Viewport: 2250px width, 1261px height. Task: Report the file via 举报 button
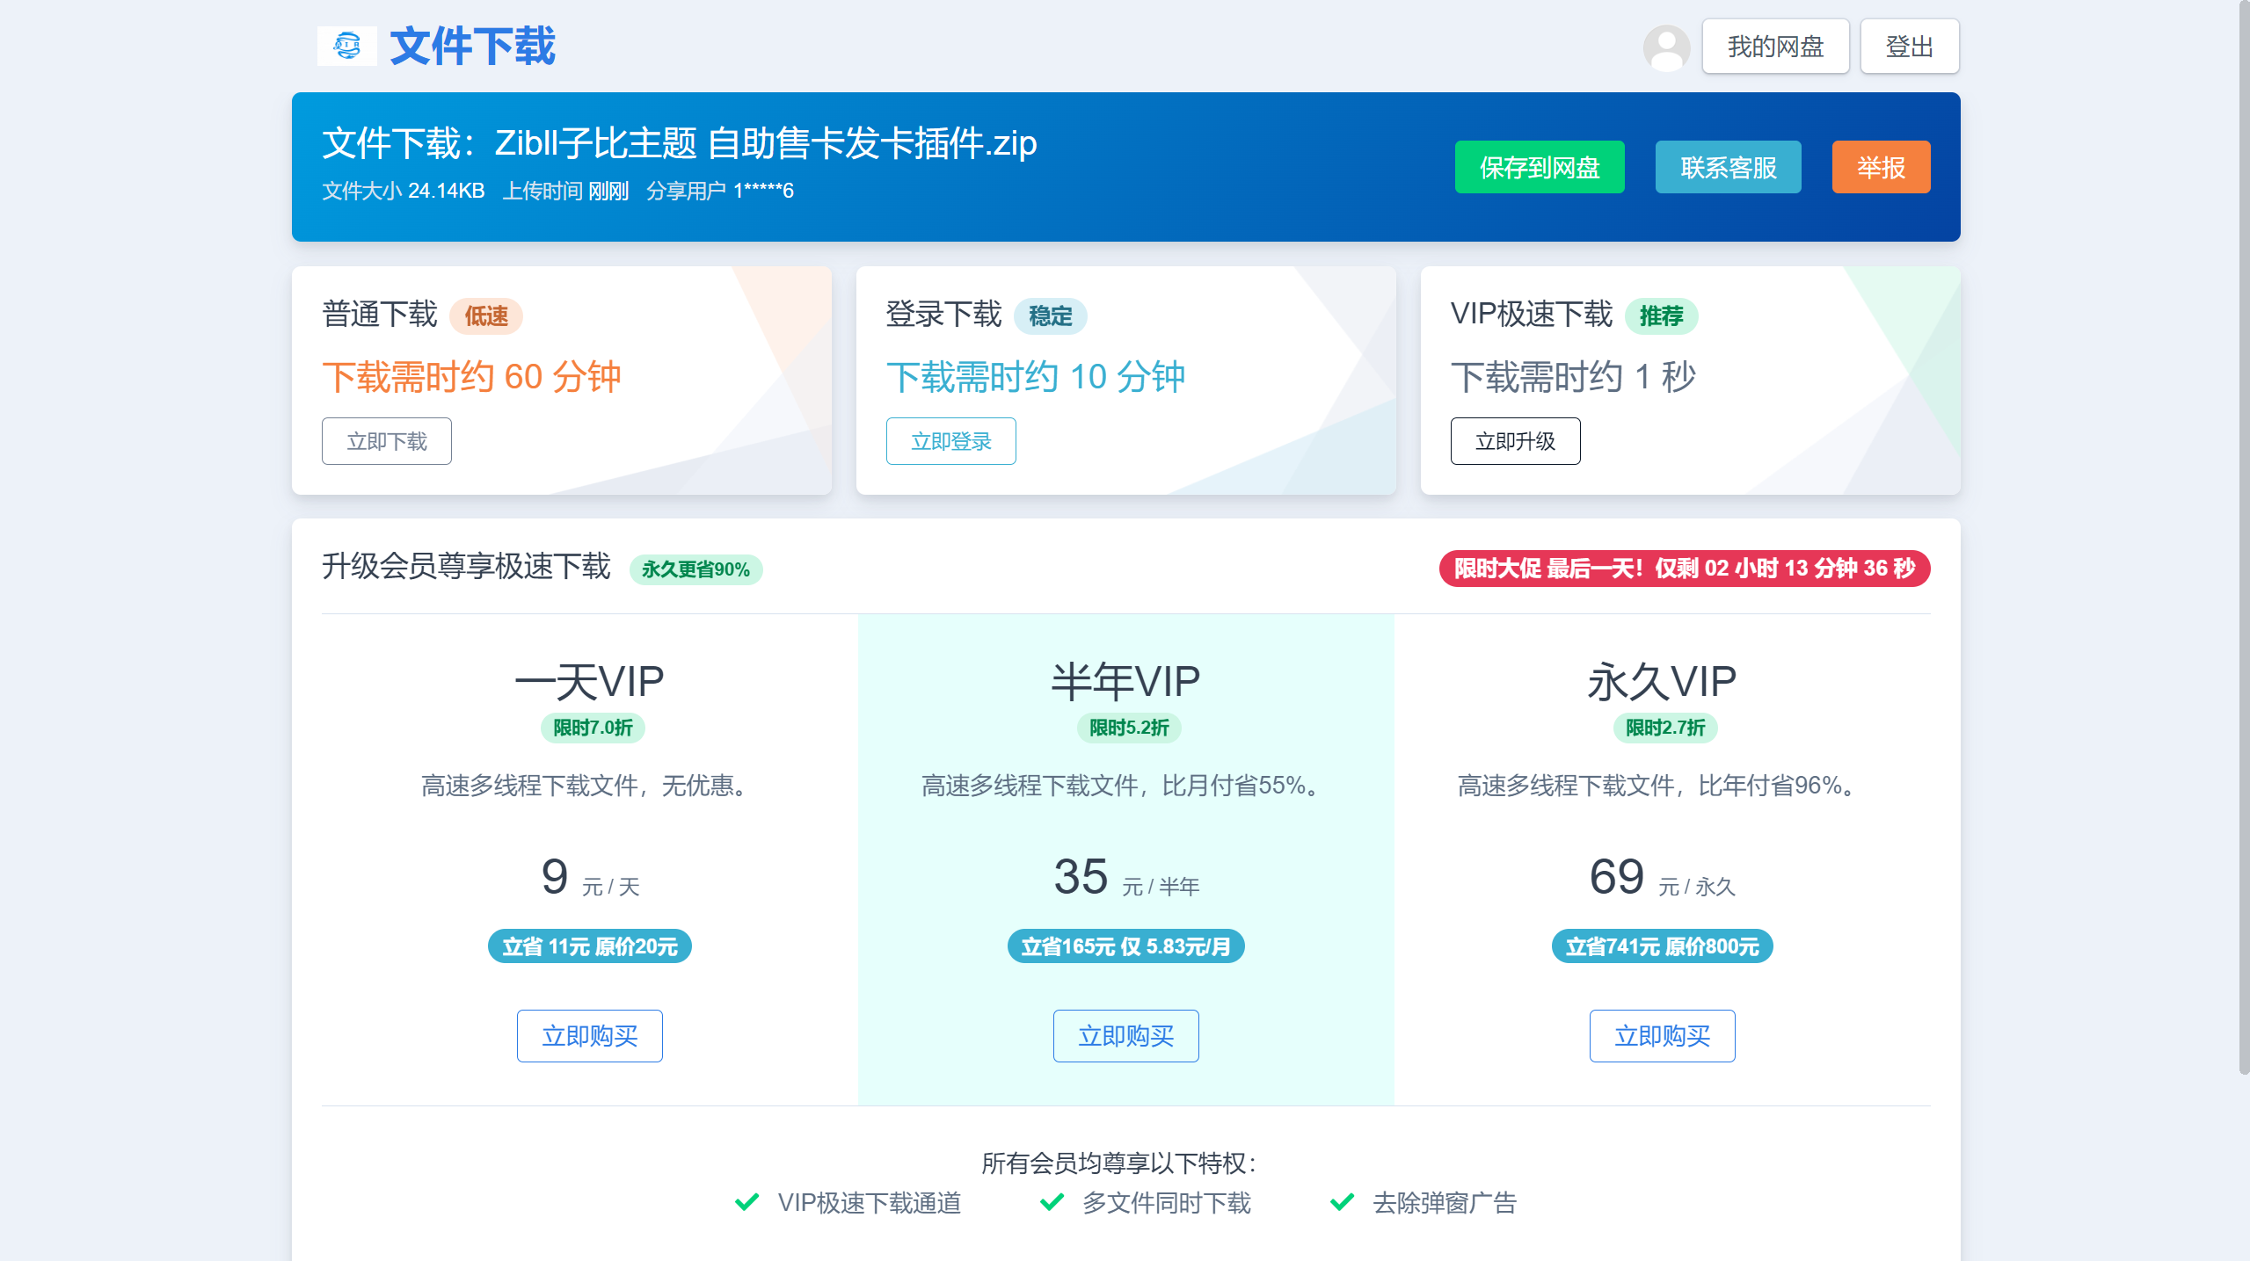(x=1880, y=167)
